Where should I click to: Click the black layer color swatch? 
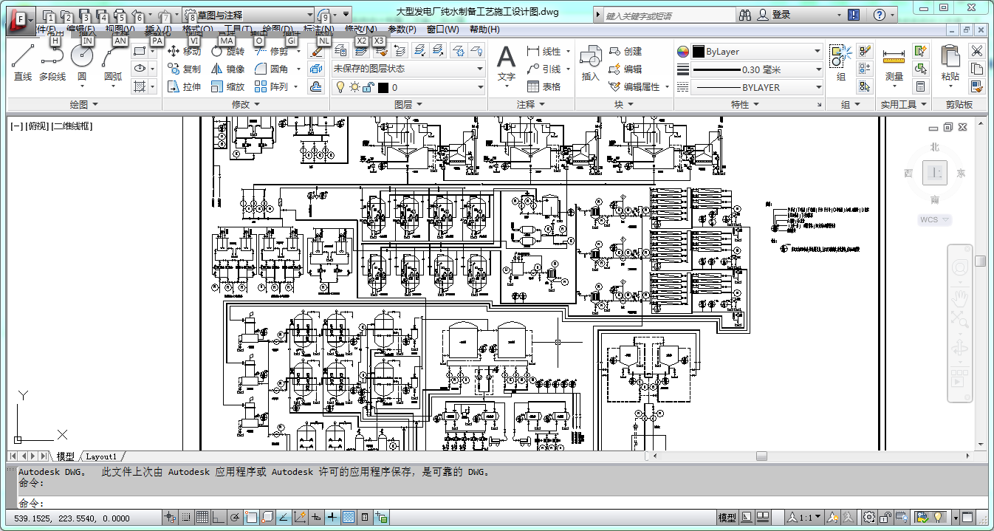[x=383, y=88]
